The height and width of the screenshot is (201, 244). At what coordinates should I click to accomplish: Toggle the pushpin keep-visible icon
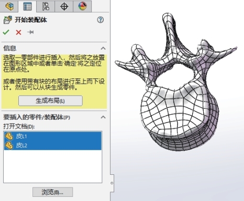point(30,32)
